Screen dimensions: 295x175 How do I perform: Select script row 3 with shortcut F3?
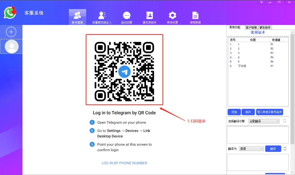(258, 53)
